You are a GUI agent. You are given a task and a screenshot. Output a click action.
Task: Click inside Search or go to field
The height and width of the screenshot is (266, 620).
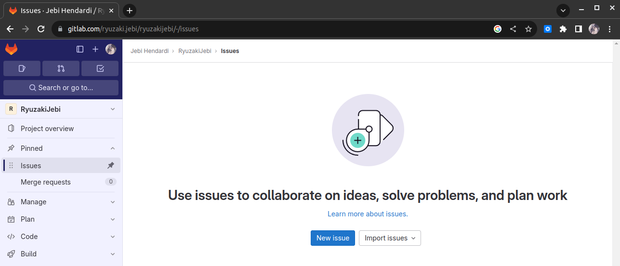tap(61, 88)
